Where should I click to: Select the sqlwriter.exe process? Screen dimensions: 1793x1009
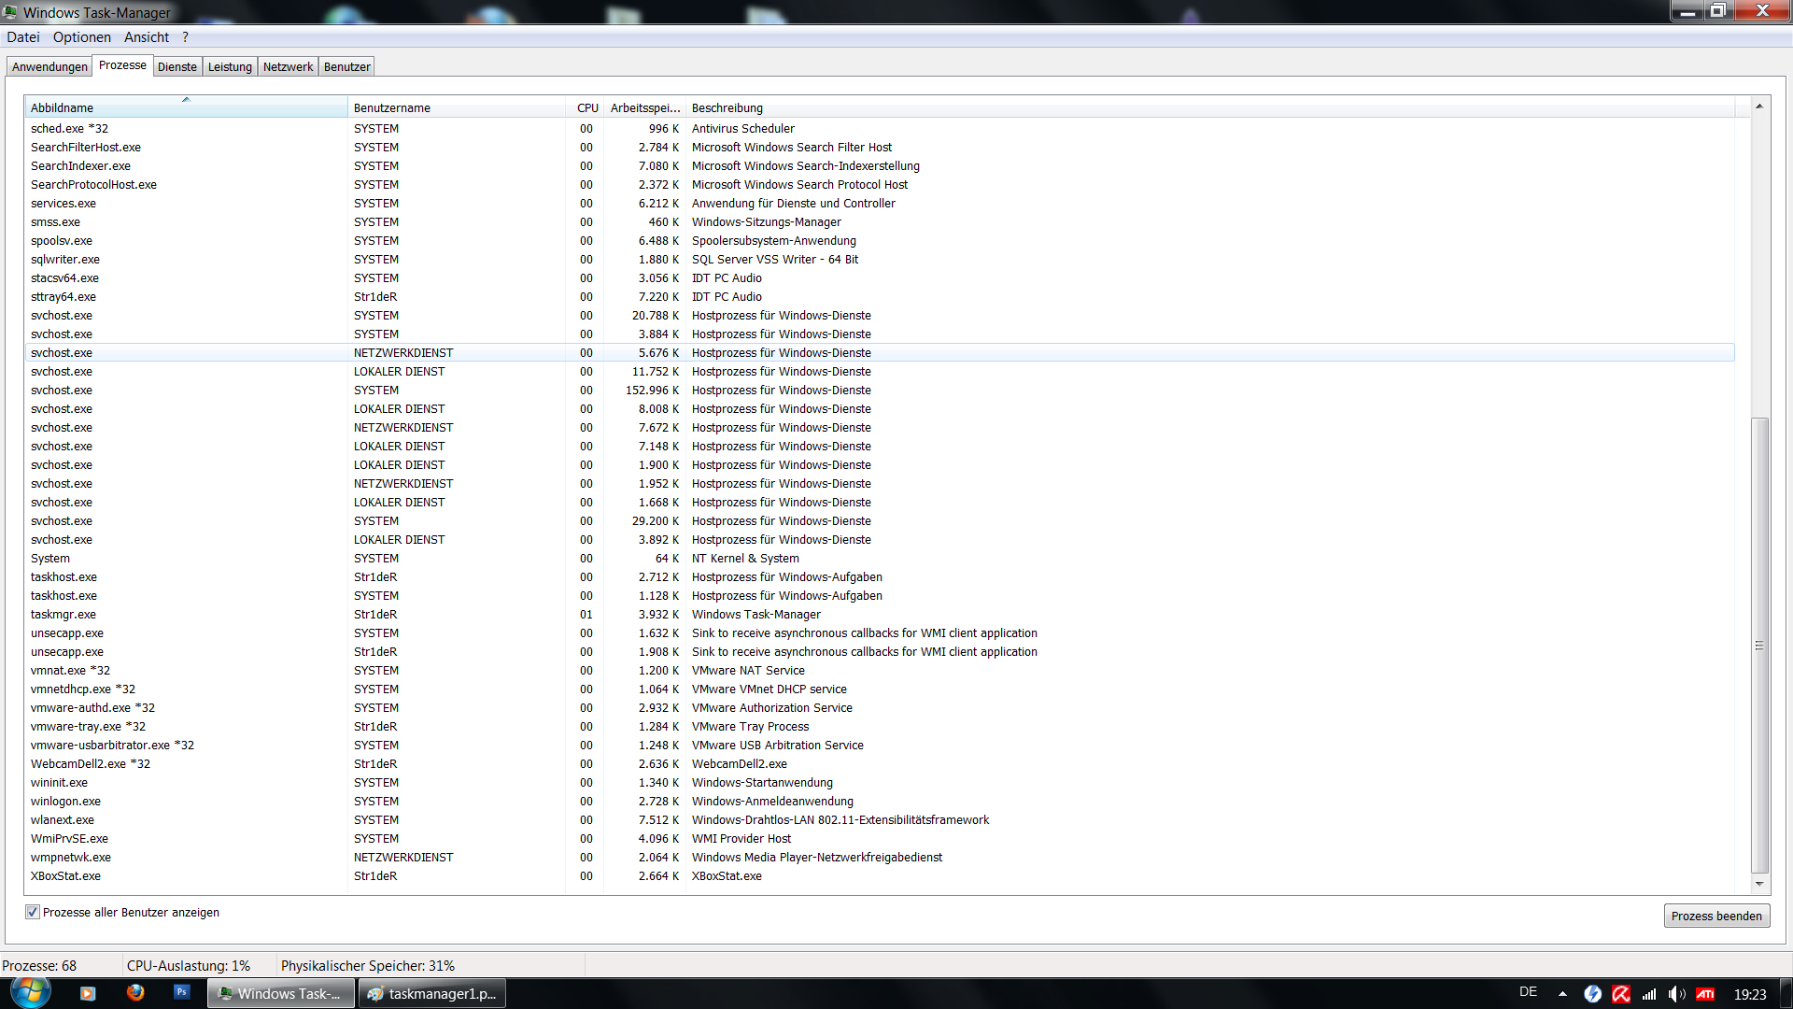(x=880, y=260)
